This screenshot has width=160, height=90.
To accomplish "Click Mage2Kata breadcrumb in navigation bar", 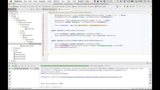I will click(x=46, y=6).
